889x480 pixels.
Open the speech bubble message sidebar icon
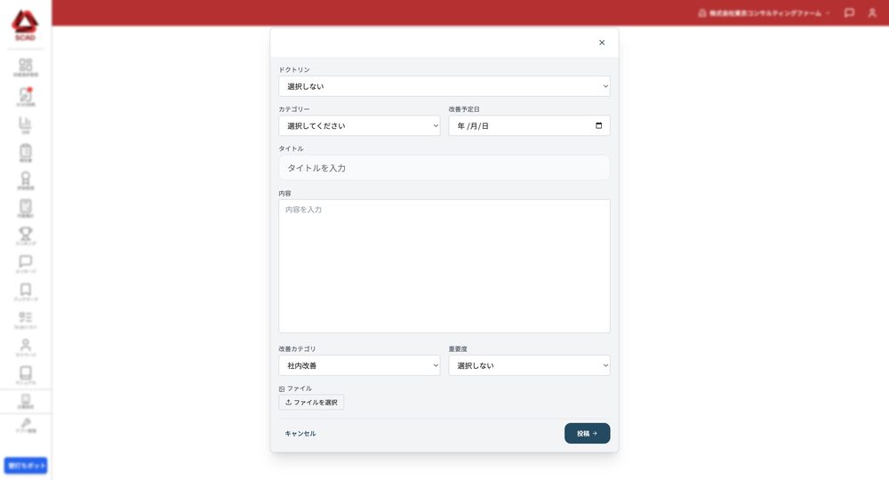tap(26, 263)
